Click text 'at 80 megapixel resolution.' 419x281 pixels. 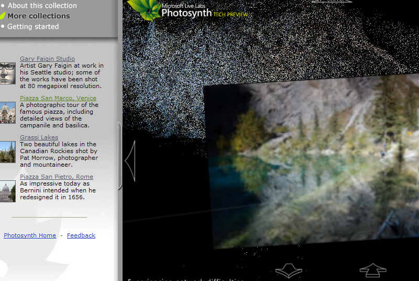[61, 86]
